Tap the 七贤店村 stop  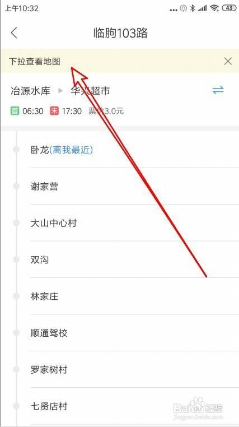[134, 407]
